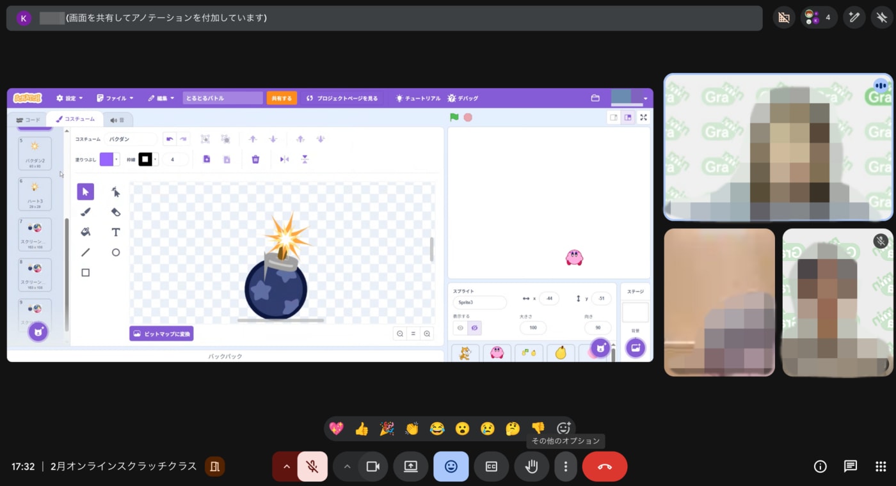
Task: Flip the costume horizontally
Action: click(284, 159)
